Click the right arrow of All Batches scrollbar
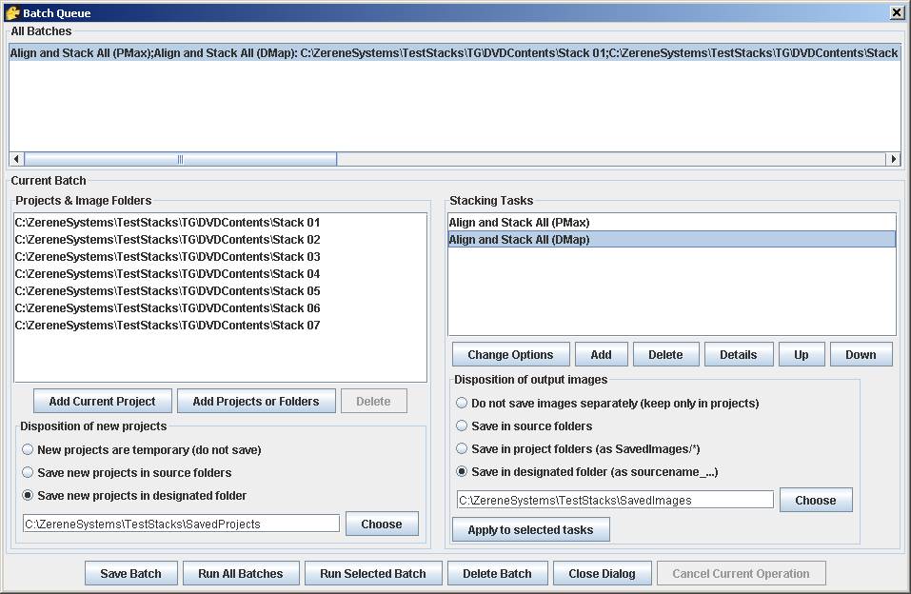This screenshot has height=594, width=911. point(894,159)
